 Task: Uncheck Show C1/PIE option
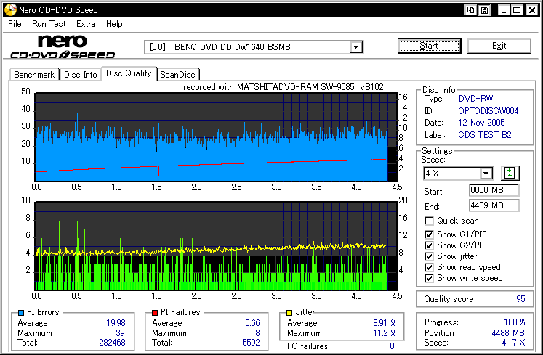click(x=430, y=234)
